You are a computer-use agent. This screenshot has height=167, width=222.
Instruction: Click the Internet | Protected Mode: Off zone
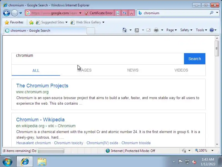(130, 151)
